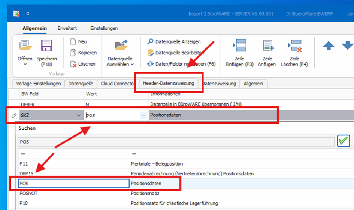Open the Header-Datenzuweisung tab
The width and height of the screenshot is (354, 210).
click(x=169, y=83)
